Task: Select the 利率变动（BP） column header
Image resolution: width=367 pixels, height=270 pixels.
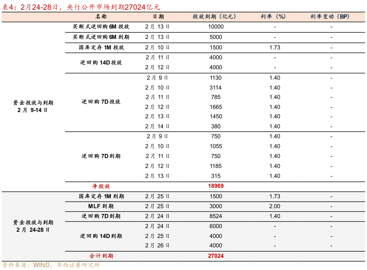Action: point(331,17)
